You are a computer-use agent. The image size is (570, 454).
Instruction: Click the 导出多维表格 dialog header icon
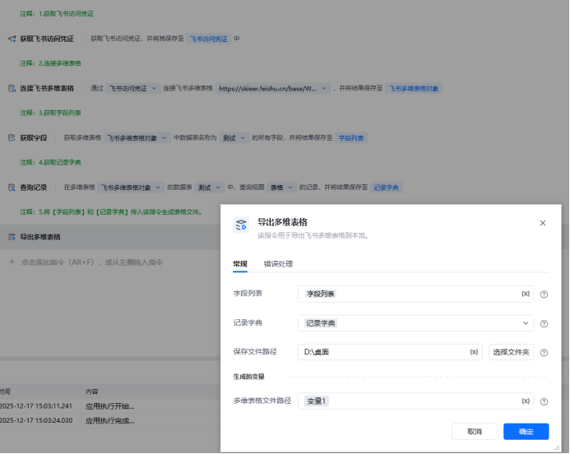(241, 225)
